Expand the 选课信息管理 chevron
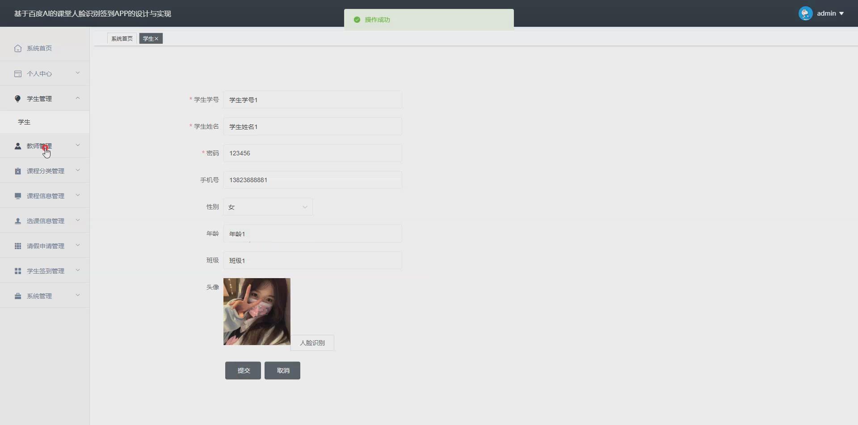858x425 pixels. [x=78, y=220]
